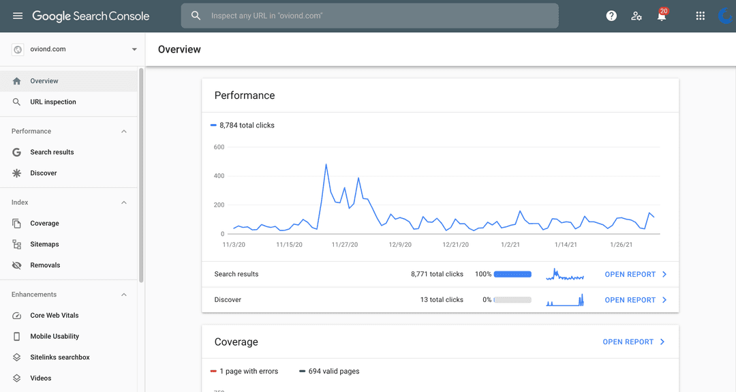Click the Discover 0% progress bar

[512, 300]
